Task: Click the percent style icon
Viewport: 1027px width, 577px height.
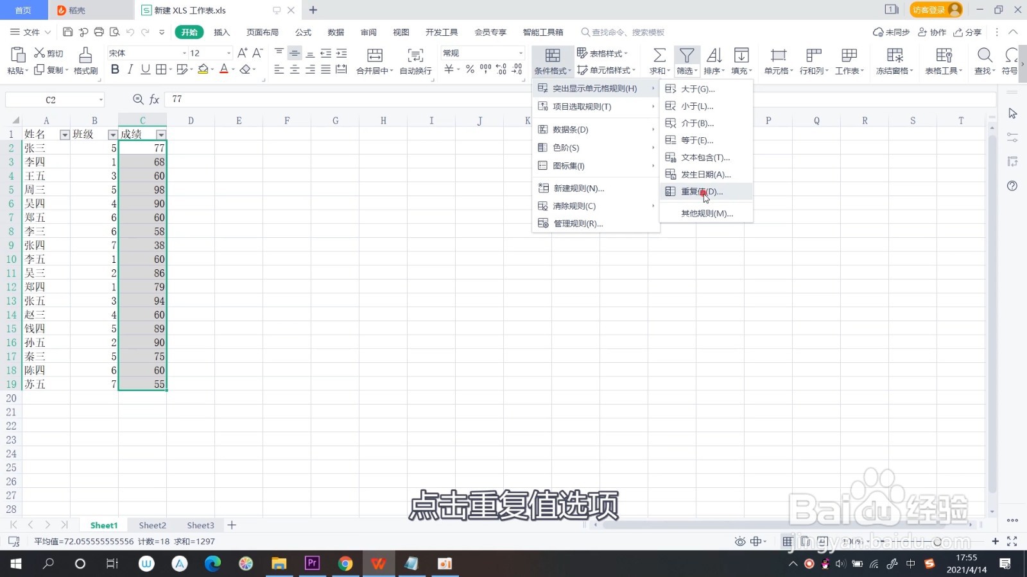Action: [470, 69]
